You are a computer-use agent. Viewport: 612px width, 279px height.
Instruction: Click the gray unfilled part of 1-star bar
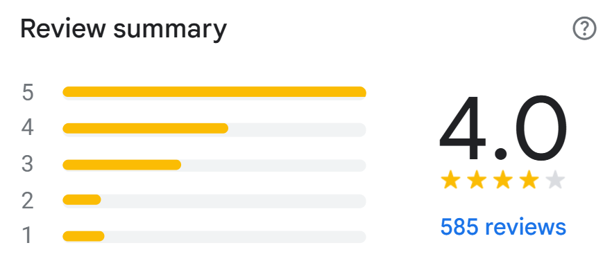tap(235, 236)
